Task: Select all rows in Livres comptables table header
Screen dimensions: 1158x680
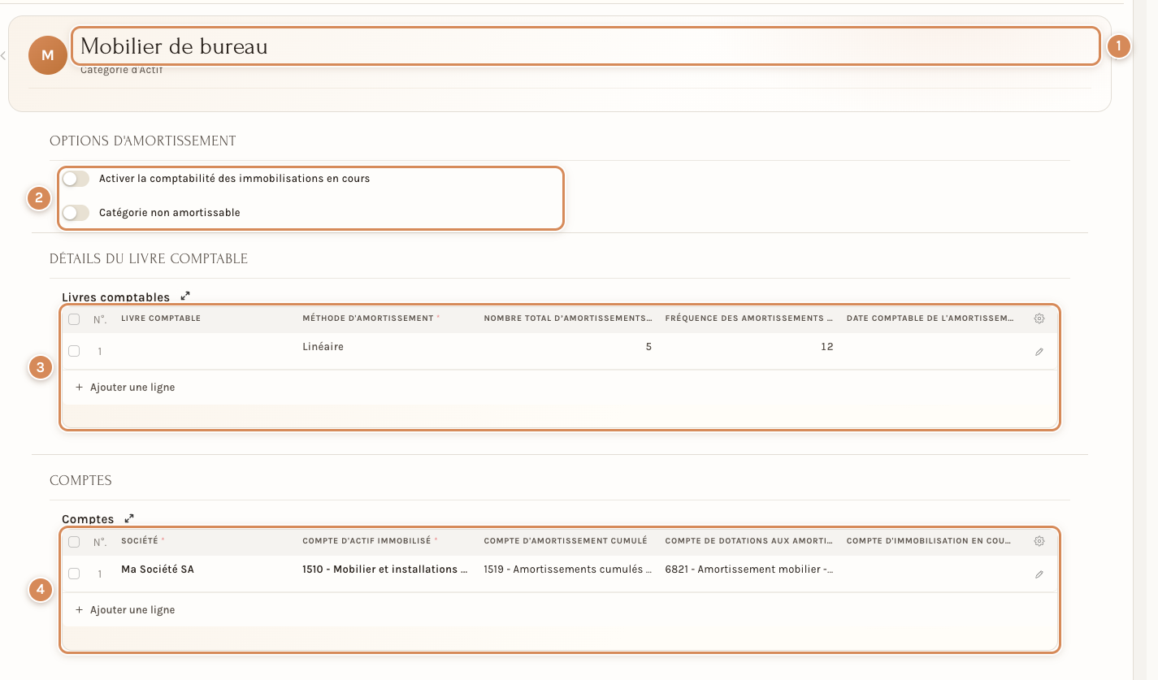Action: 74,319
